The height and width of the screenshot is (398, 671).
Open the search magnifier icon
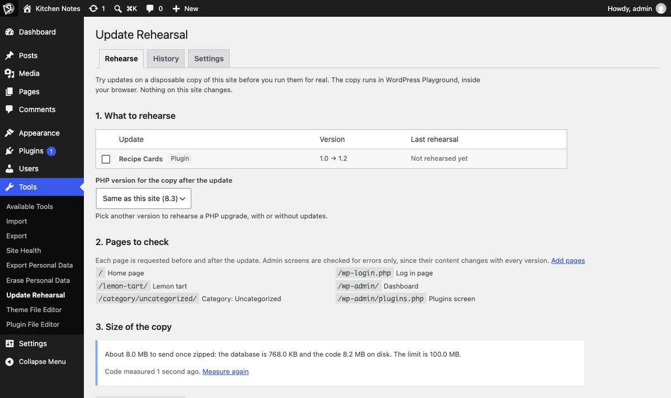(x=118, y=9)
